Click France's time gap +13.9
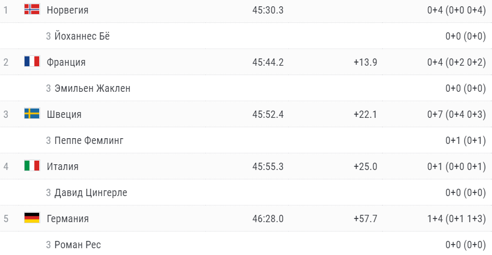This screenshot has height=255, width=492. point(365,62)
